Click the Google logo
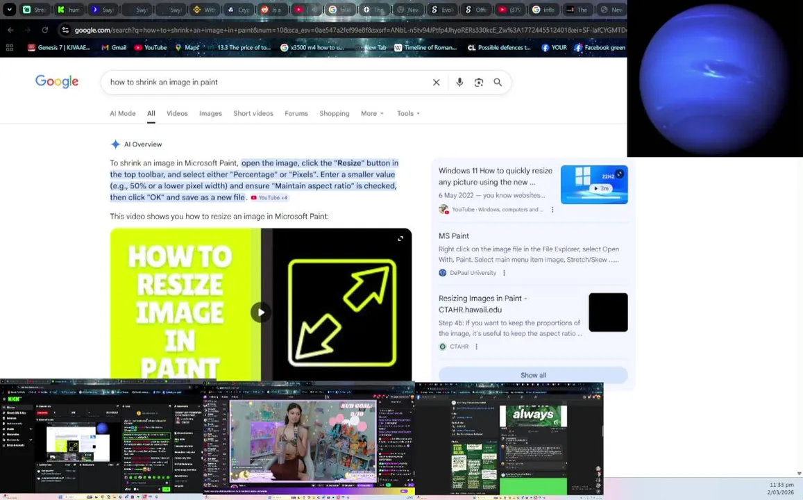This screenshot has width=803, height=500. pos(57,81)
